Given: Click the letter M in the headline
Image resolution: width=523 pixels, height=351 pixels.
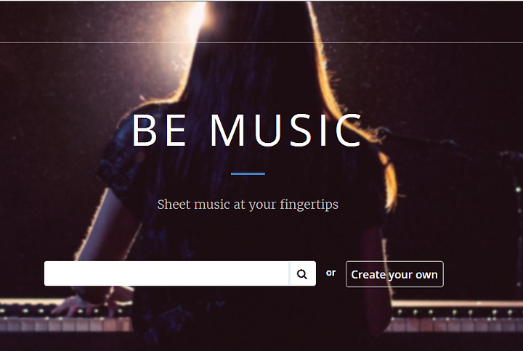Looking at the screenshot, I should pos(228,131).
